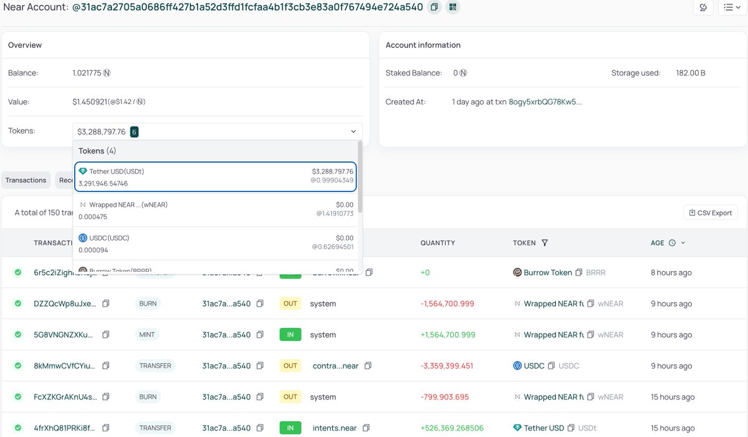The image size is (748, 437).
Task: Select Wrapped NEAR (wNEAR) token entry
Action: point(216,211)
